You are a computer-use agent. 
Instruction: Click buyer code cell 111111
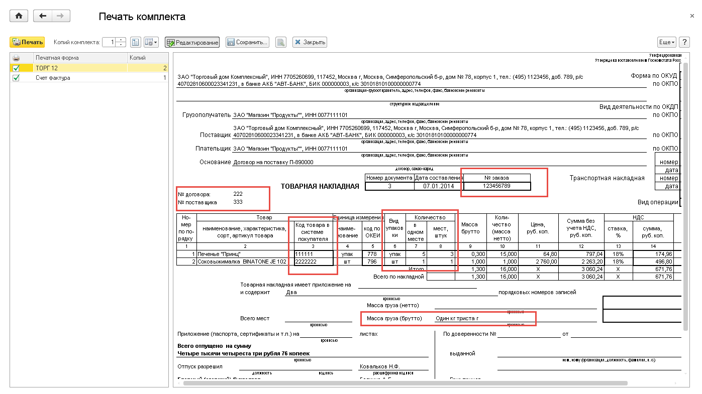pos(314,254)
